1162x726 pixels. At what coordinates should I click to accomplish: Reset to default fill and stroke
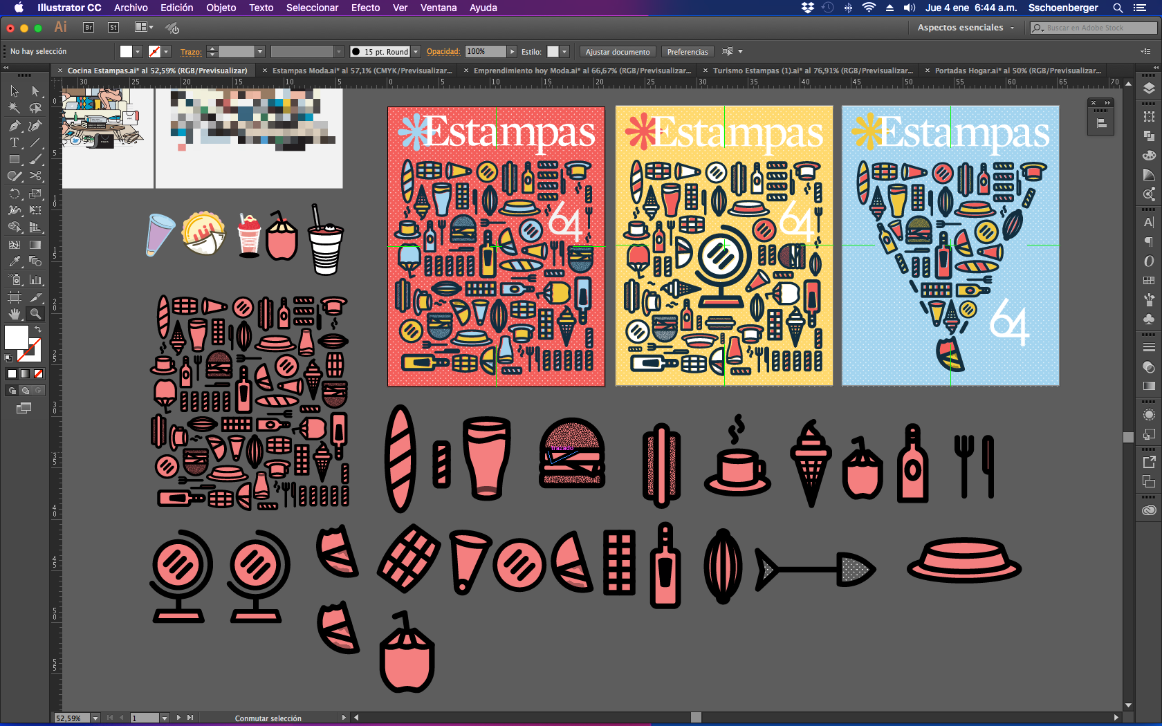tap(8, 358)
